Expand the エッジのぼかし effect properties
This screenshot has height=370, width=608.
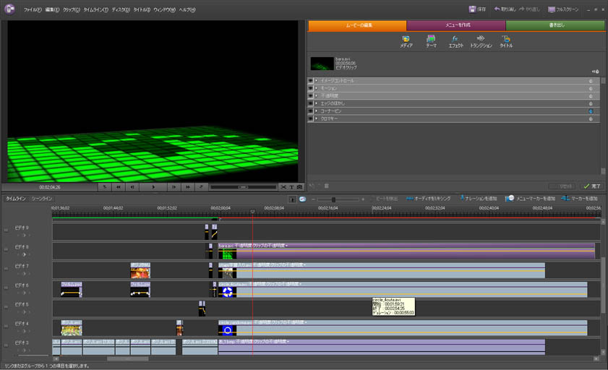click(317, 103)
